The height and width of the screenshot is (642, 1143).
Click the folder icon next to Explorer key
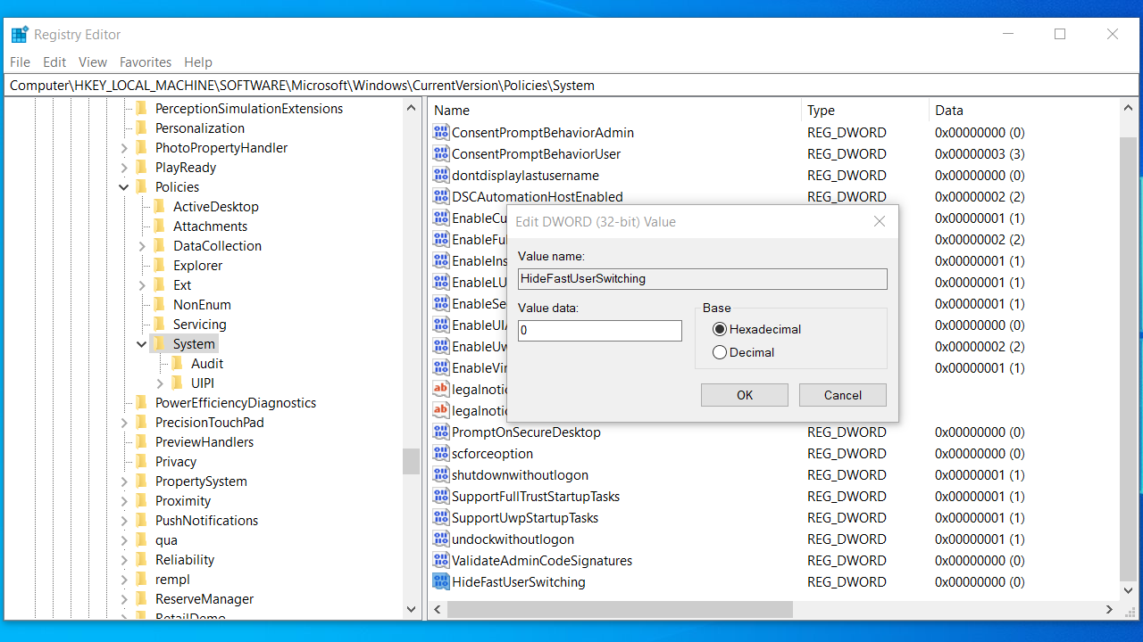click(159, 266)
